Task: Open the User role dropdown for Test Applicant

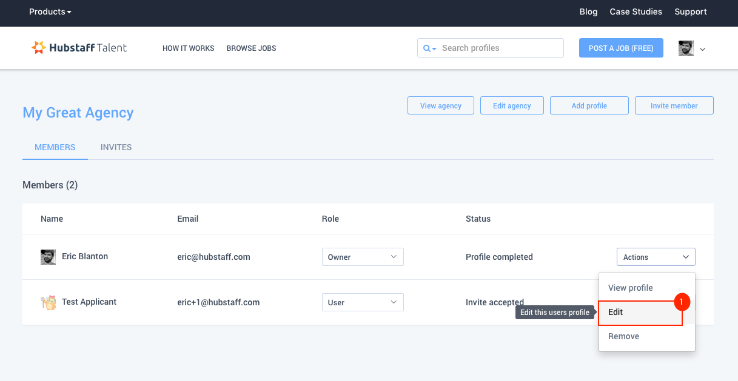Action: click(x=363, y=302)
